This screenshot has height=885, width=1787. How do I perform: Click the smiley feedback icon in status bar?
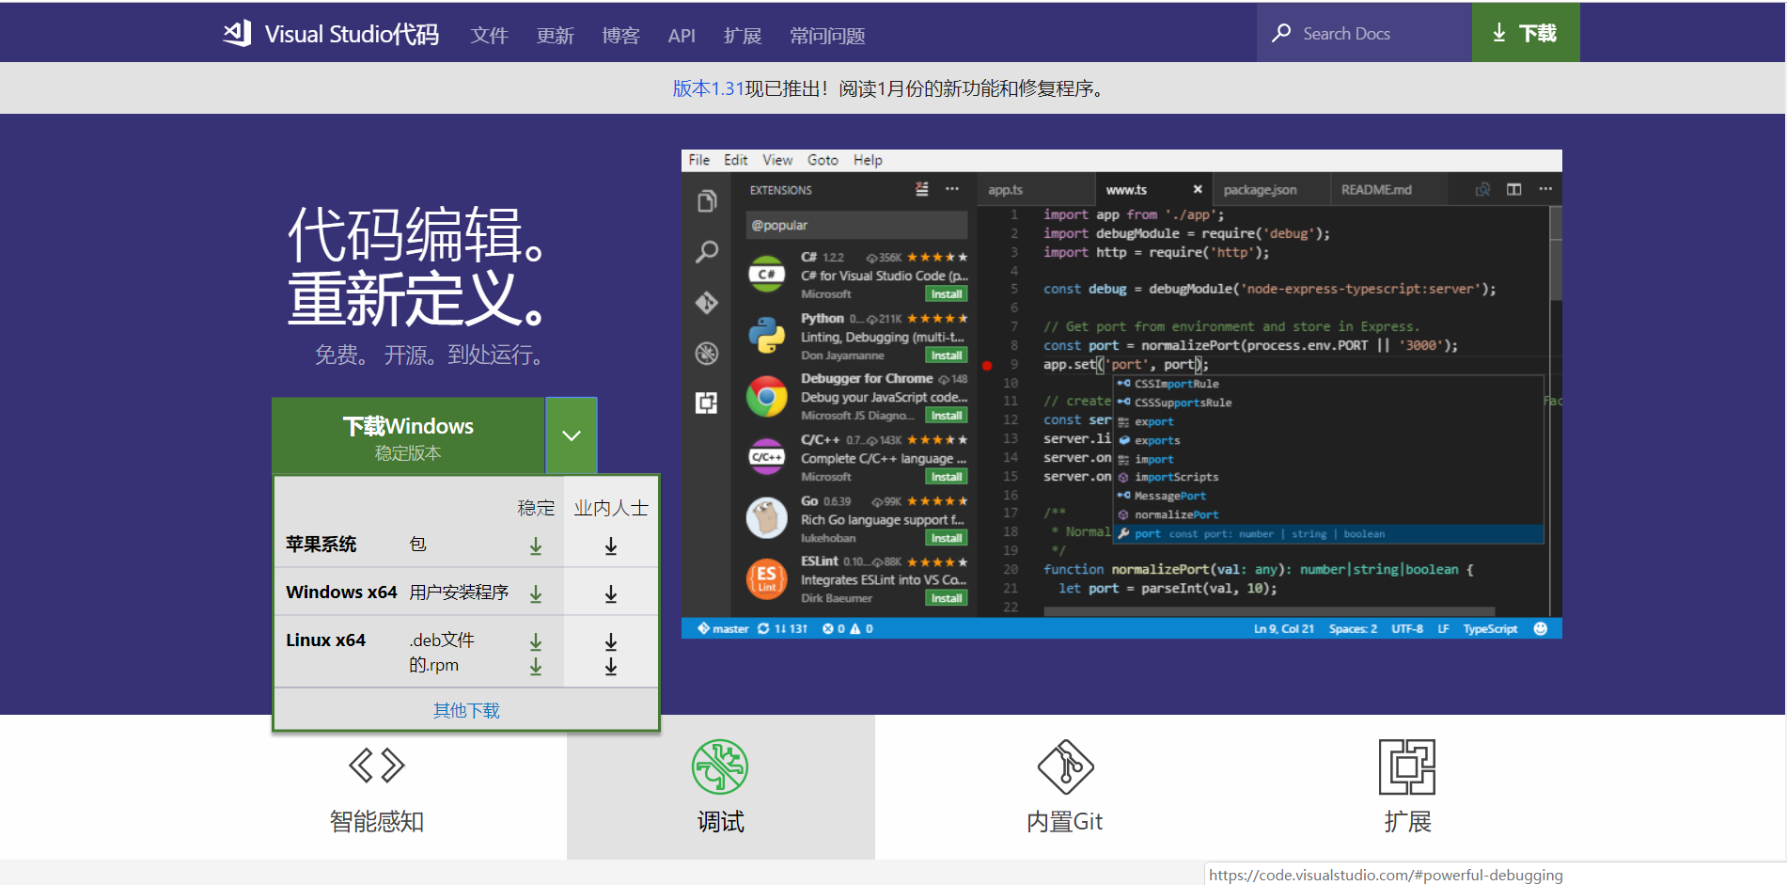pos(1540,628)
